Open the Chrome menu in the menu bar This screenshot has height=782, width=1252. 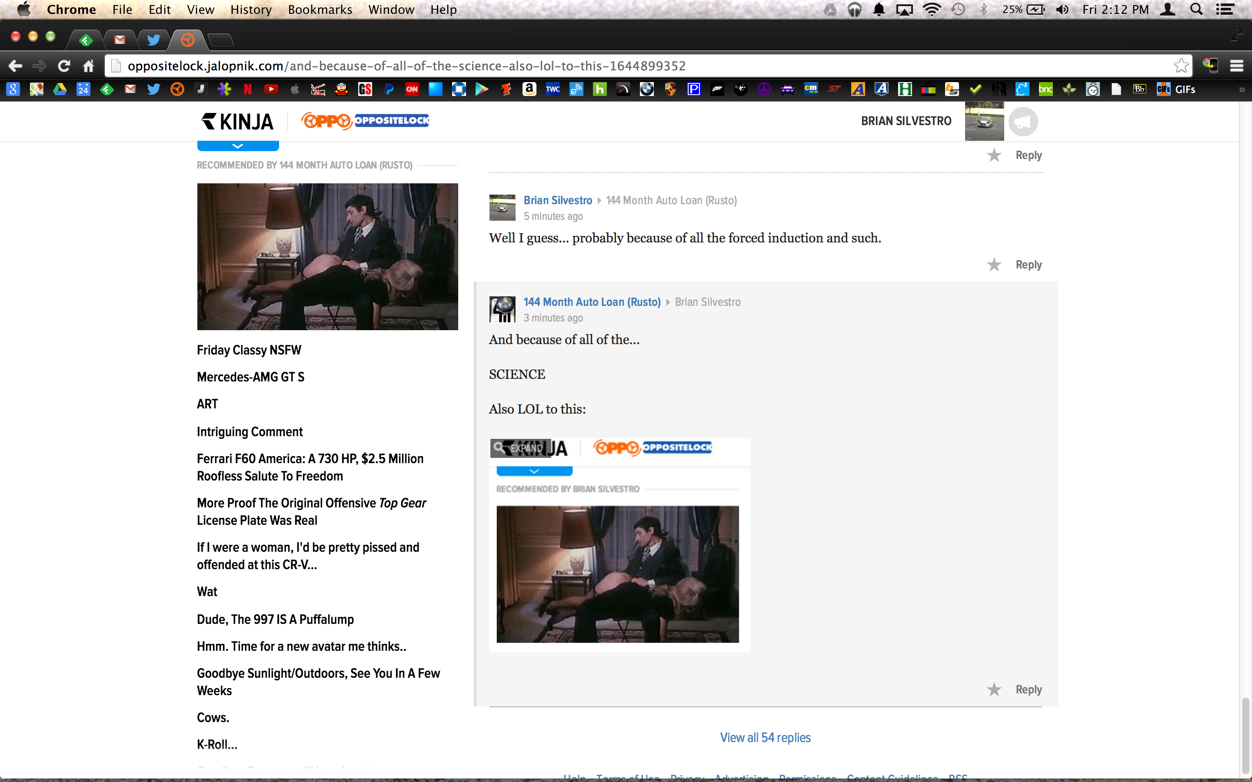click(71, 9)
